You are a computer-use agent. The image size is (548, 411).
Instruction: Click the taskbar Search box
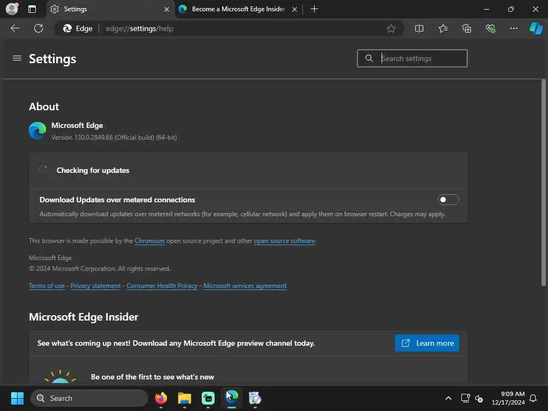pos(89,398)
